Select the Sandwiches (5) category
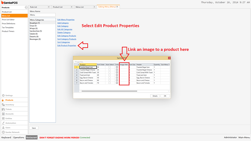The image size is (251, 141). coord(36,31)
